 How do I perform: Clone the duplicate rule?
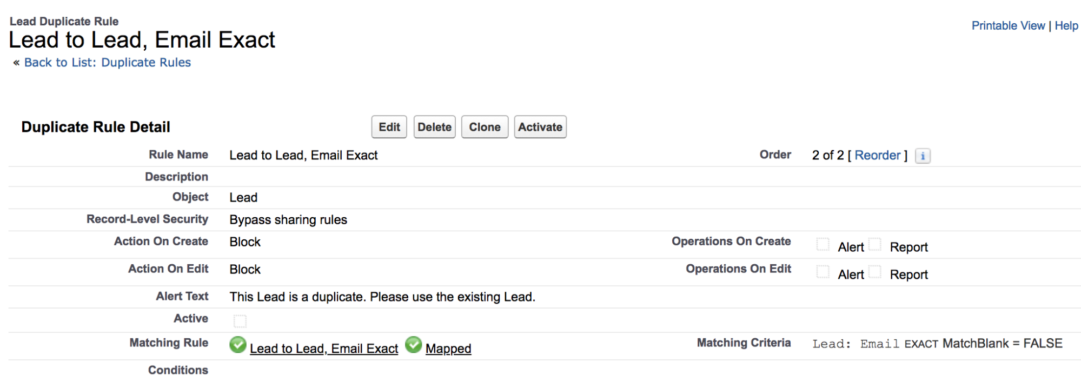[485, 127]
